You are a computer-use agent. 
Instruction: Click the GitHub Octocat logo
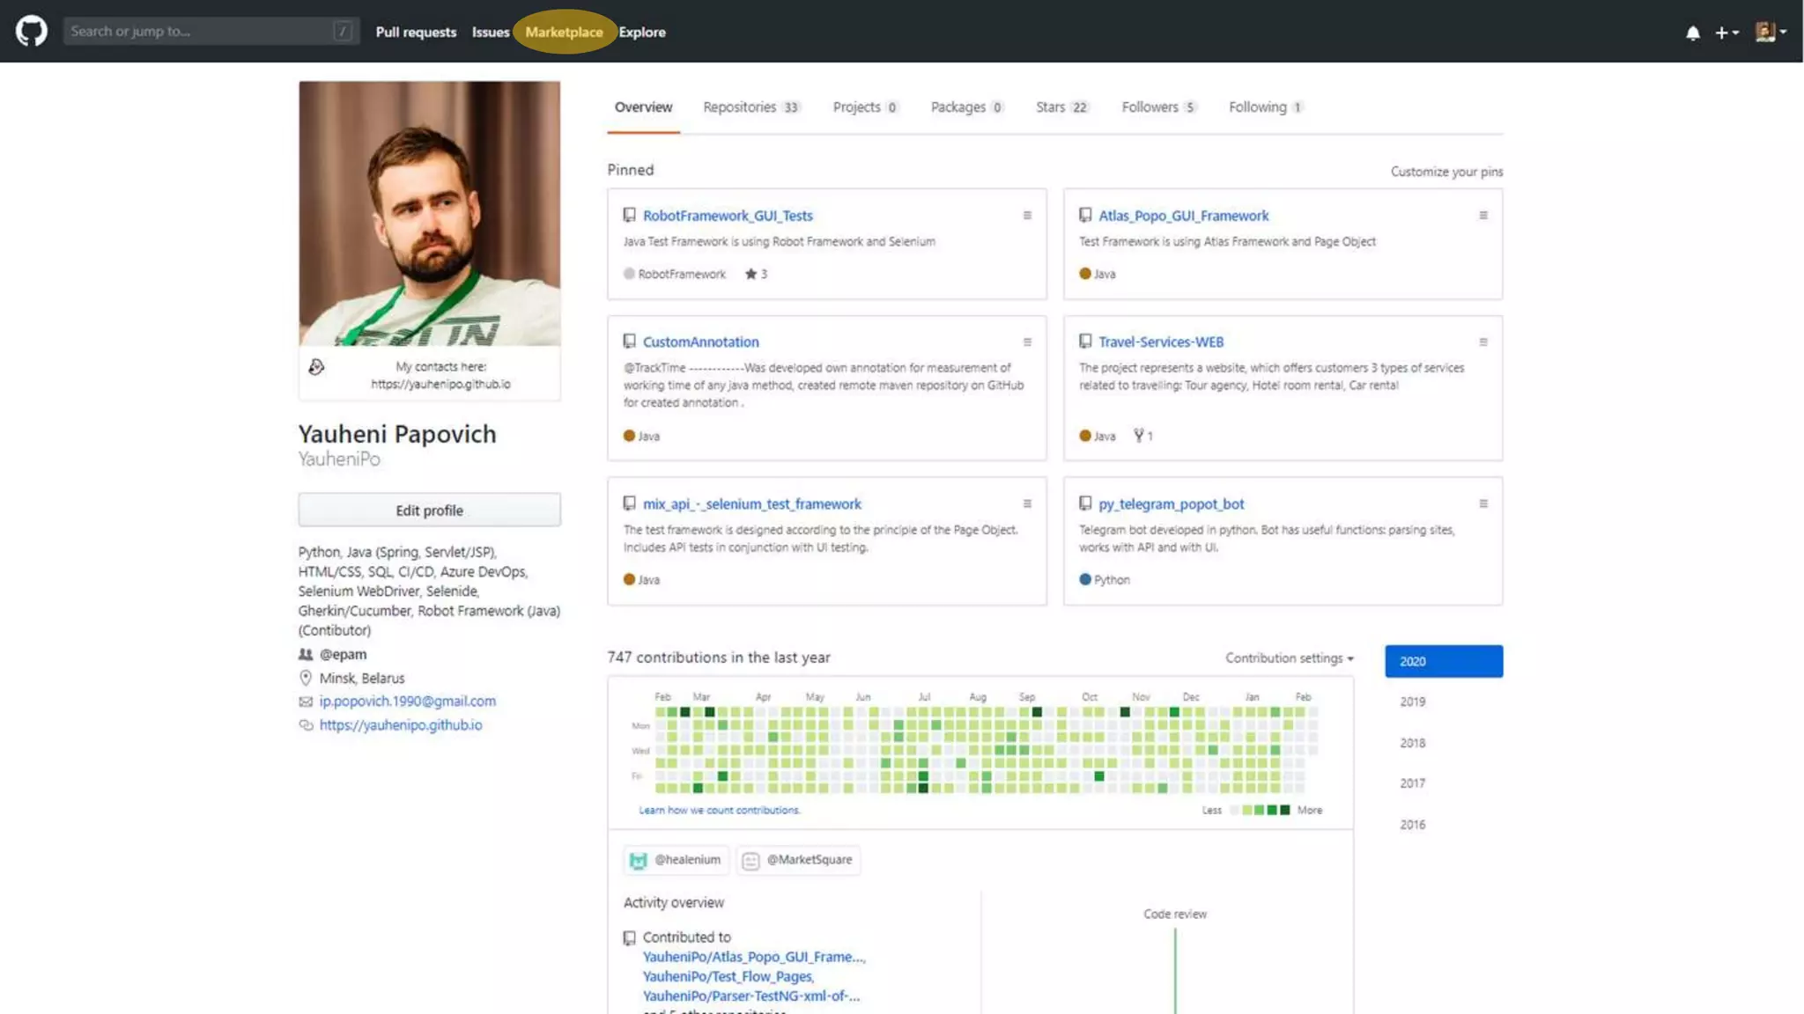pos(32,31)
